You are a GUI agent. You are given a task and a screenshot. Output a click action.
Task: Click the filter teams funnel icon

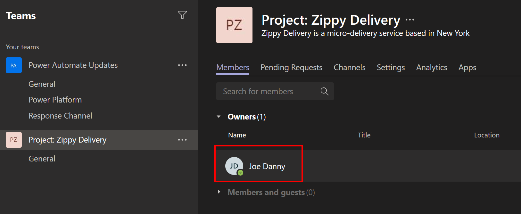pyautogui.click(x=182, y=15)
